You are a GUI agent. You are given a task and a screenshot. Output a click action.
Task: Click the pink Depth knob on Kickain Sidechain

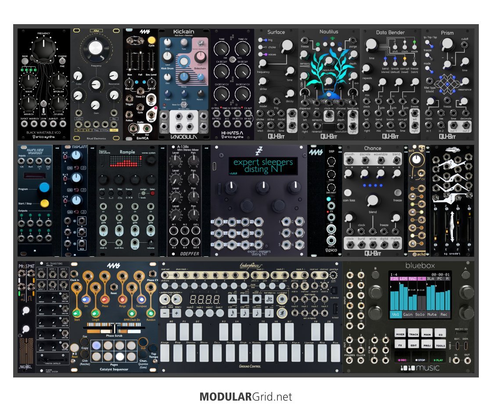point(200,57)
